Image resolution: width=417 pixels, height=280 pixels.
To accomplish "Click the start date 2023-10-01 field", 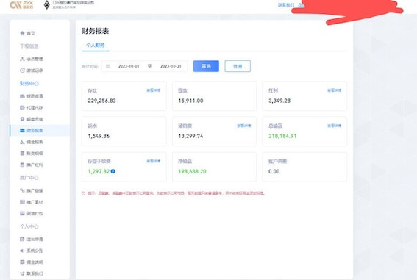I will (x=129, y=66).
